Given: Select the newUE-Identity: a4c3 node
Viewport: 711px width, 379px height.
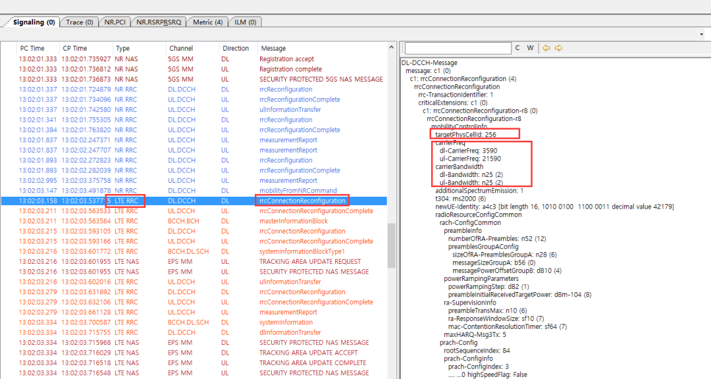Looking at the screenshot, I should pyautogui.click(x=554, y=207).
